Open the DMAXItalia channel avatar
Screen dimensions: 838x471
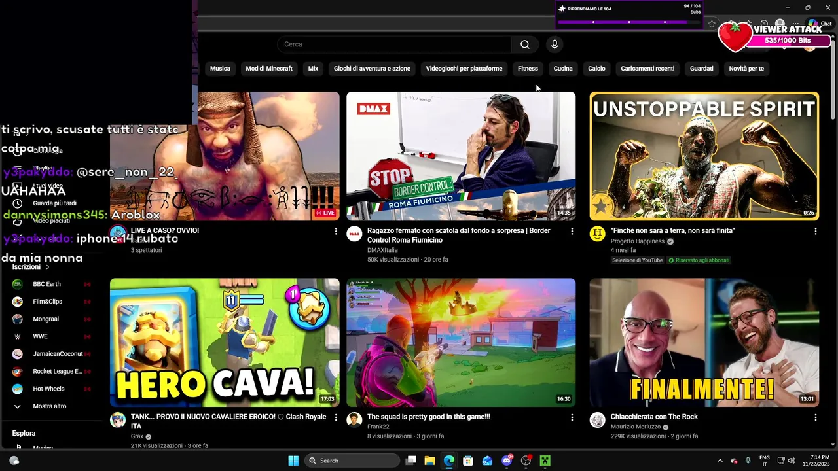click(354, 234)
